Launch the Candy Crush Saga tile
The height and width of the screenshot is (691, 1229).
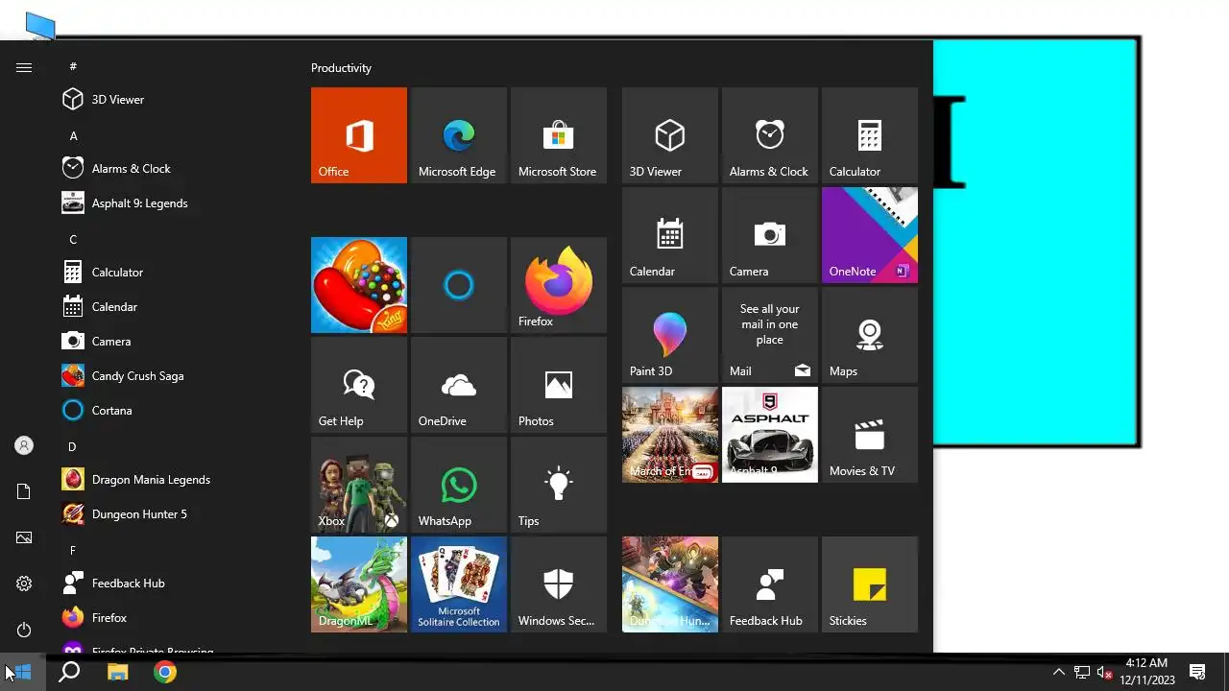pos(359,285)
